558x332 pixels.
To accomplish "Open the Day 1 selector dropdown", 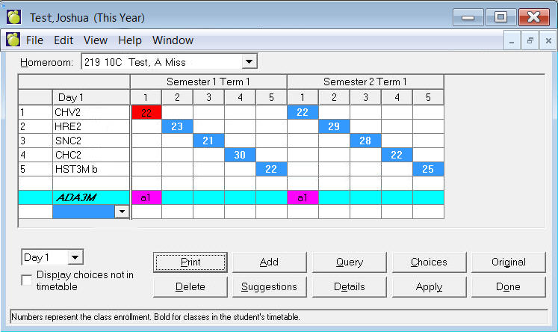I will (75, 257).
